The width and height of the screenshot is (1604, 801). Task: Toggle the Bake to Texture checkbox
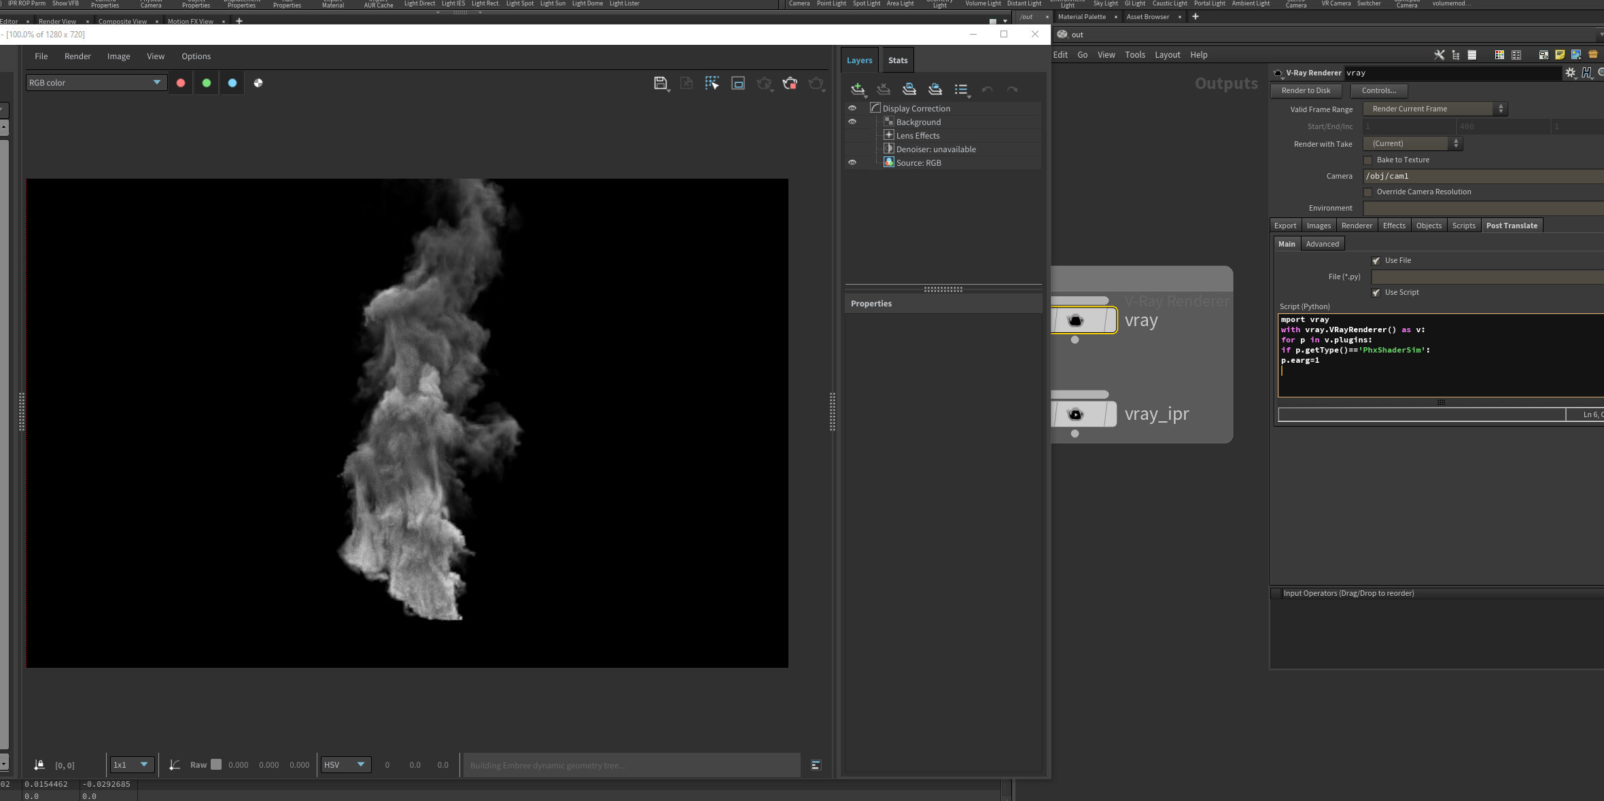(x=1368, y=160)
